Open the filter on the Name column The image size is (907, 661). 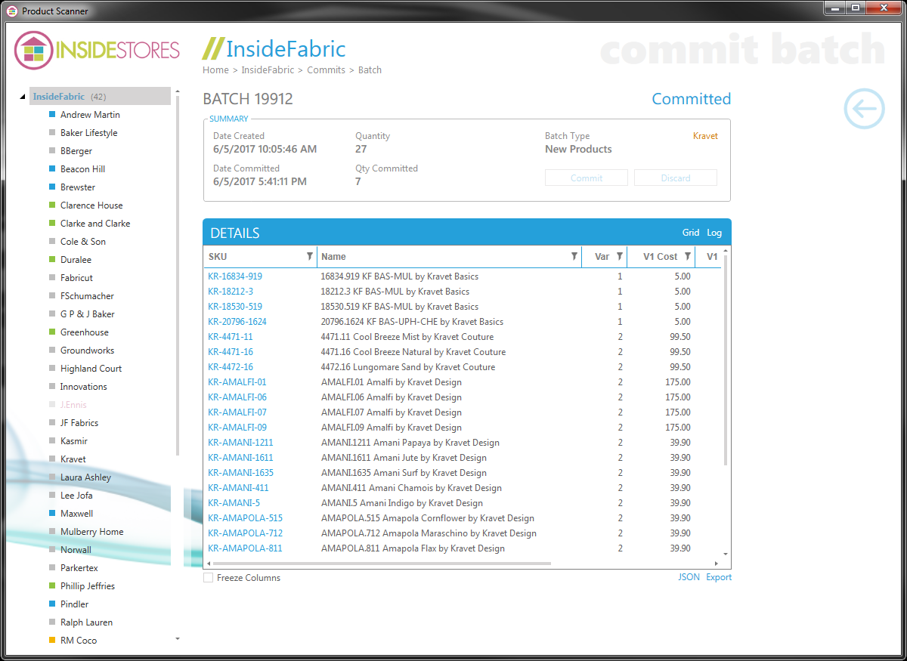click(x=574, y=257)
